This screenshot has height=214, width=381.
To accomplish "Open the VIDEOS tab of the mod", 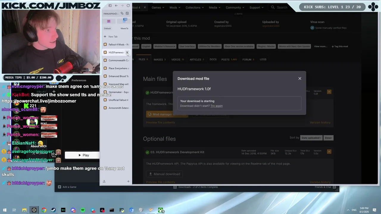I will coord(177,59).
